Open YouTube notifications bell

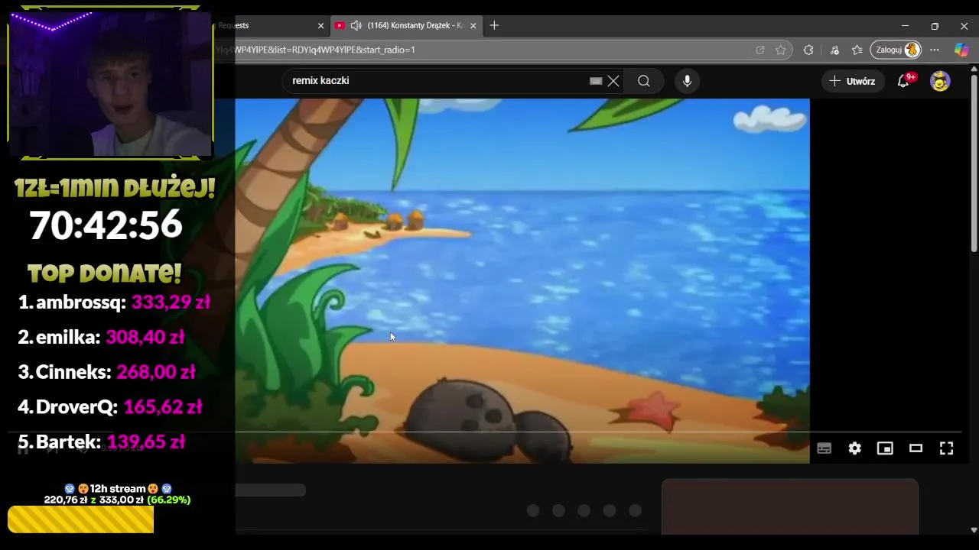pyautogui.click(x=903, y=81)
